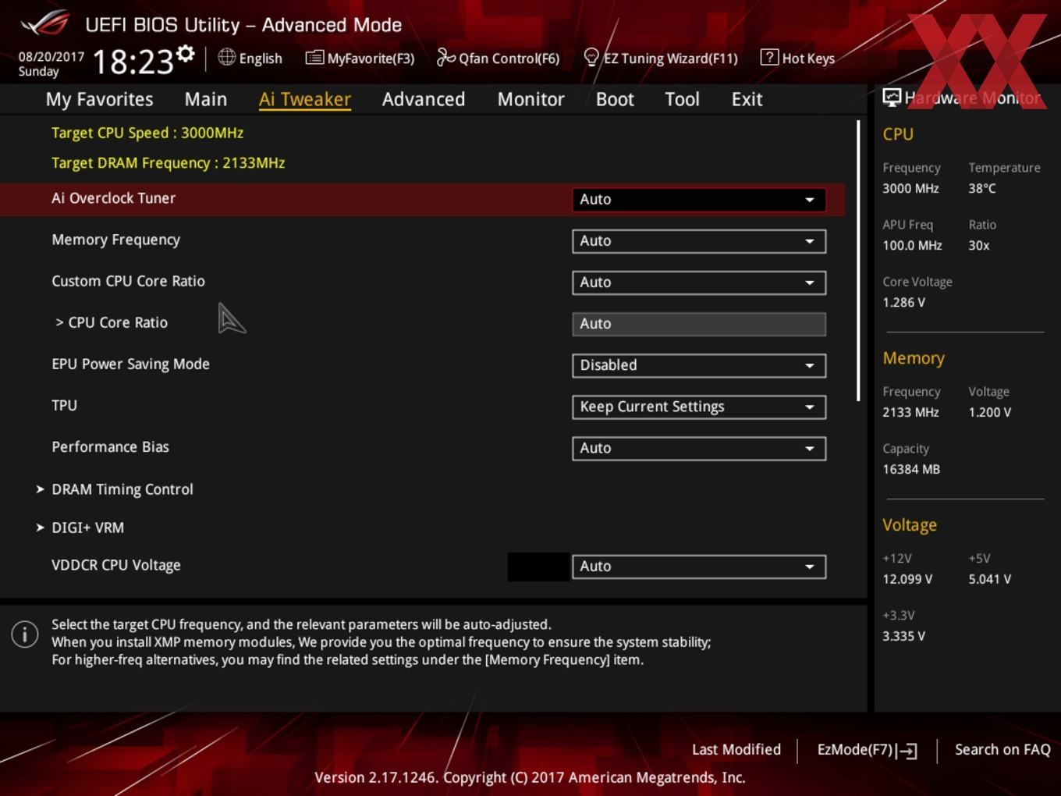Click the EPU Power Saving Mode label
The image size is (1061, 796).
tap(131, 364)
